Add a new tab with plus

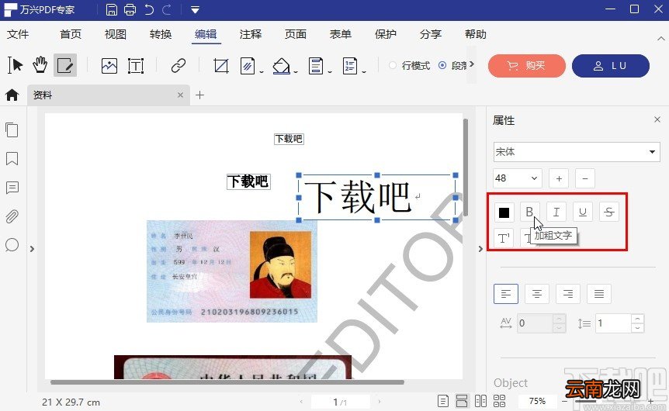click(x=199, y=95)
